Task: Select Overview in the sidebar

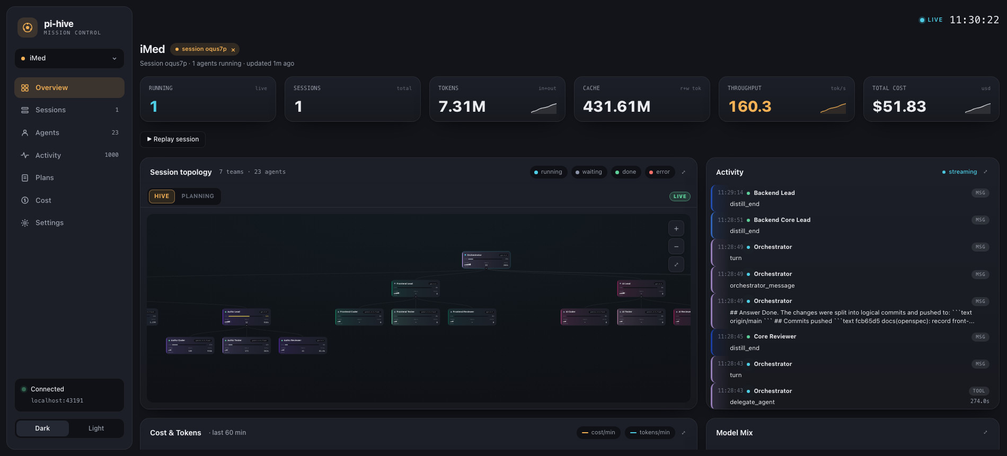Action: point(69,88)
